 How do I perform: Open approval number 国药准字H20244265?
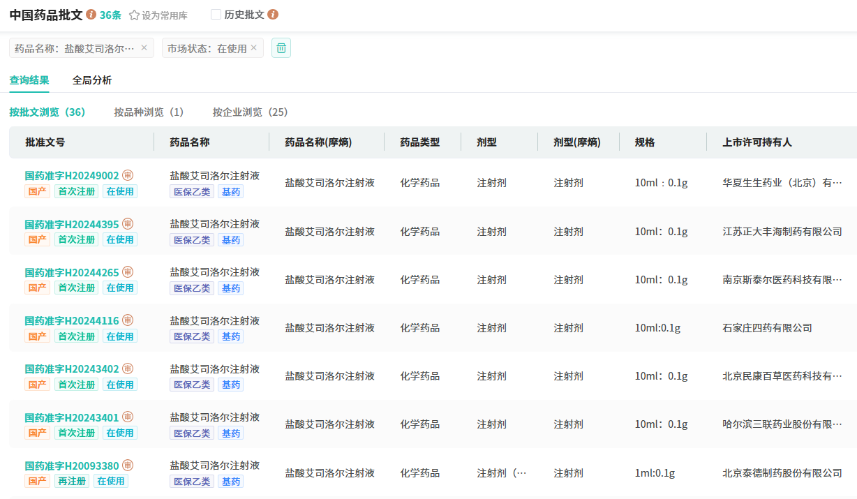(72, 273)
